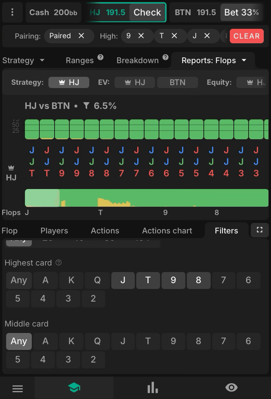Toggle highest card 8 filter
This screenshot has width=271, height=399.
pos(198,280)
